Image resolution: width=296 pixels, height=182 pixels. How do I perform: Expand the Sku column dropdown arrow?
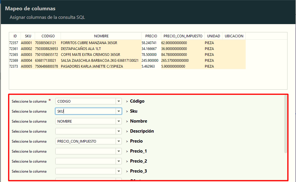[x=119, y=111]
